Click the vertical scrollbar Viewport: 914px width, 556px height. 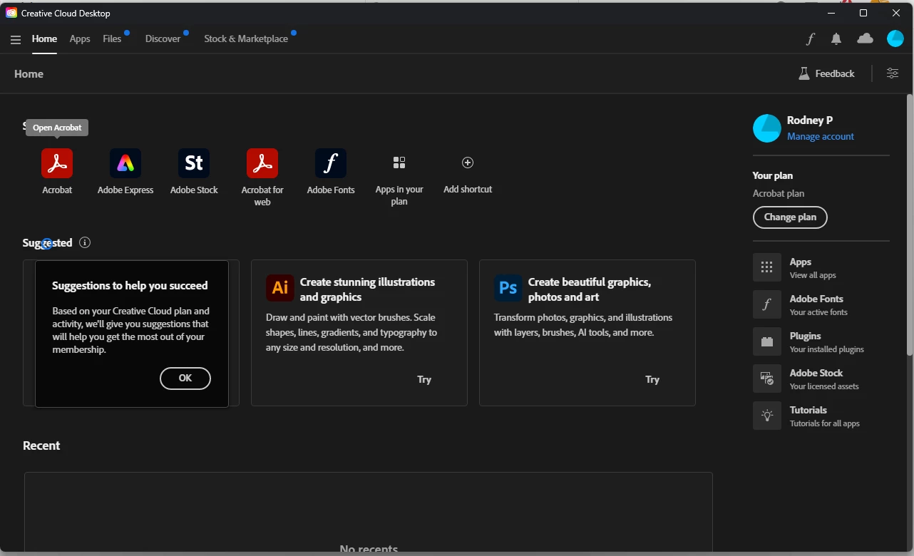pos(910,225)
